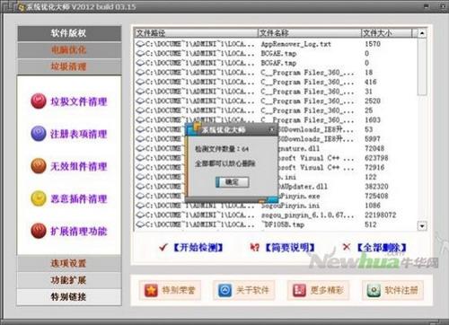Viewport: 449px width, 325px height.
Task: Click the orange ball icon beside 无效组件清理
Action: coord(39,166)
